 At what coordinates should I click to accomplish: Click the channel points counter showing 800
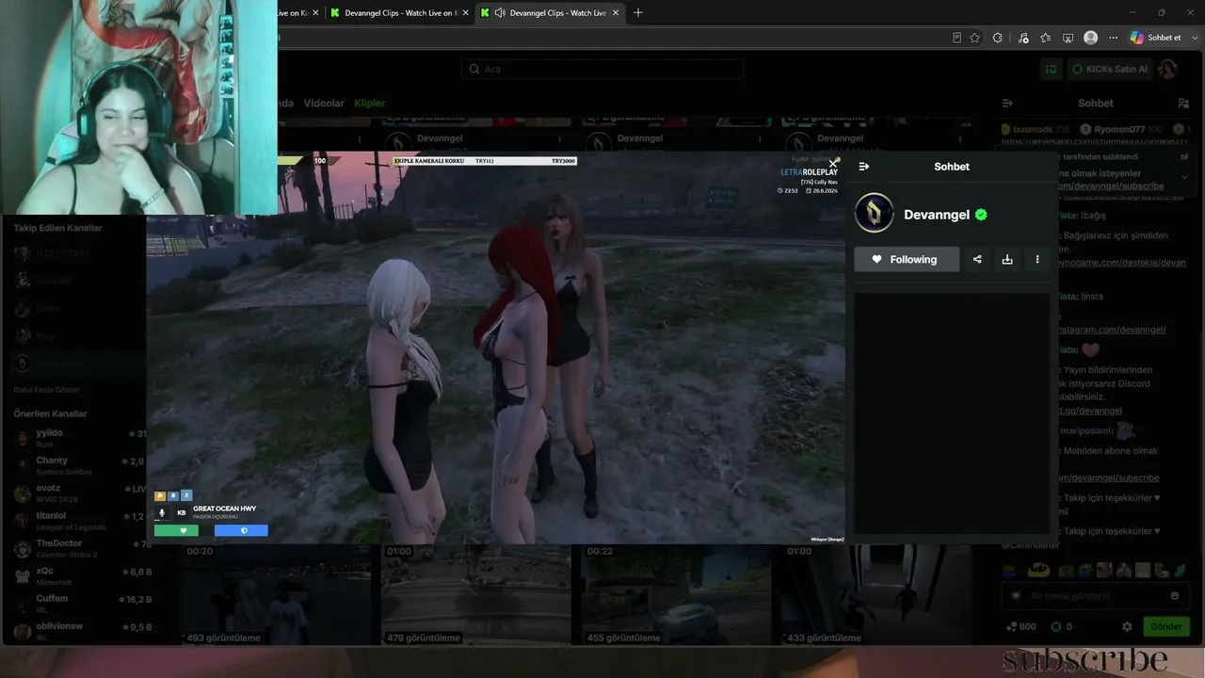[x=1020, y=626]
